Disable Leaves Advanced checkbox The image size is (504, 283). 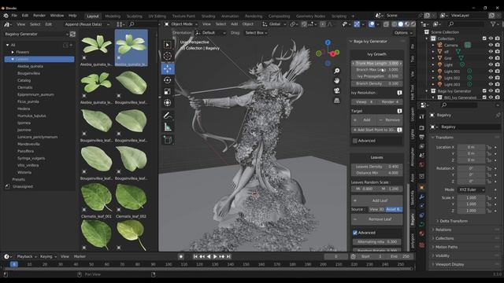pyautogui.click(x=355, y=233)
